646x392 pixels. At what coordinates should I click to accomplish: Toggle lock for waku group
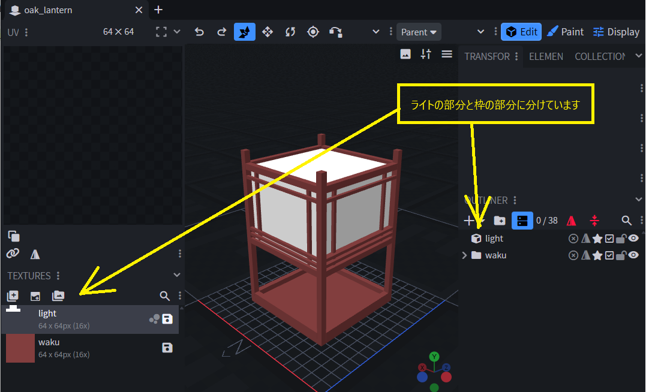click(x=621, y=255)
